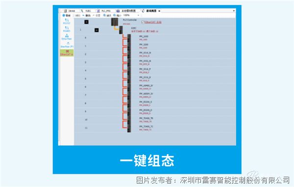The image size is (294, 187).
Task: Open the tab list arrow at right
Action: pyautogui.click(x=234, y=11)
